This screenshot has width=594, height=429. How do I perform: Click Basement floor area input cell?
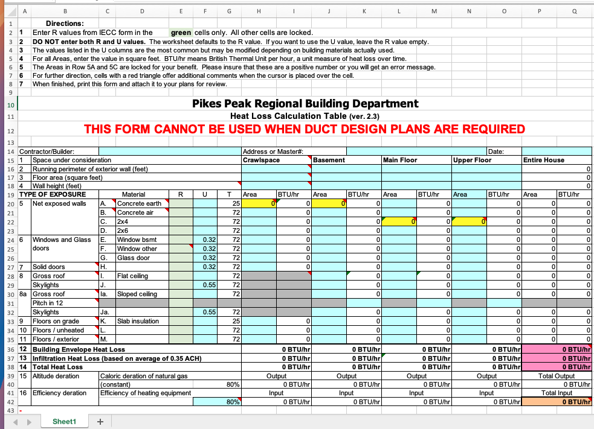(346, 177)
